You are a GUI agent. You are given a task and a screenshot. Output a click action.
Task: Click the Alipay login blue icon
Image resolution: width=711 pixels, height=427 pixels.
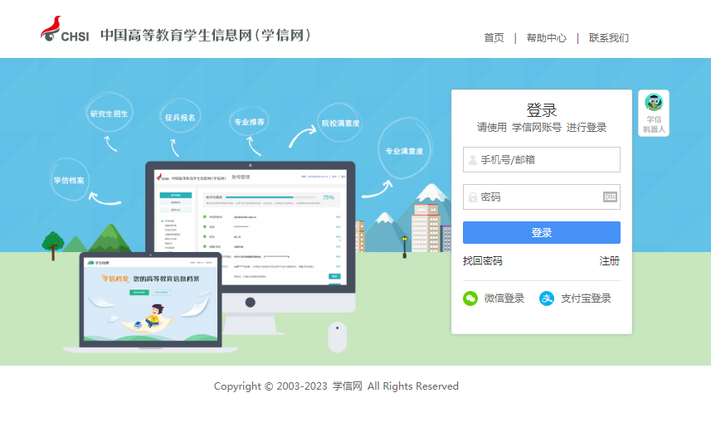[547, 298]
